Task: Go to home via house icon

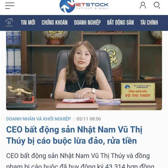Action: tap(9, 22)
